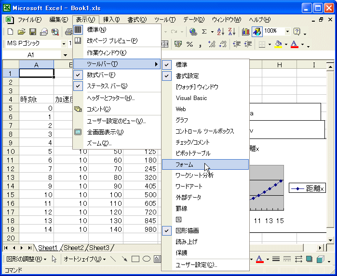This screenshot has width=337, height=276.
Task: Uncheck the 図形描画 toolbar option
Action: pos(205,231)
